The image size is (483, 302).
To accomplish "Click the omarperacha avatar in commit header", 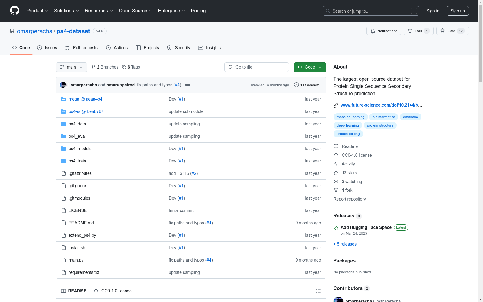I will [63, 85].
